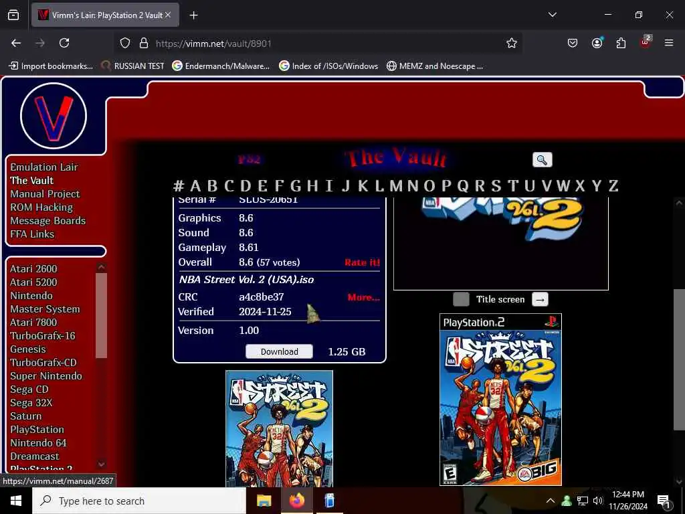Screen dimensions: 685x514
Task: Open the MEMZ and Noescape bookmark
Action: click(435, 66)
